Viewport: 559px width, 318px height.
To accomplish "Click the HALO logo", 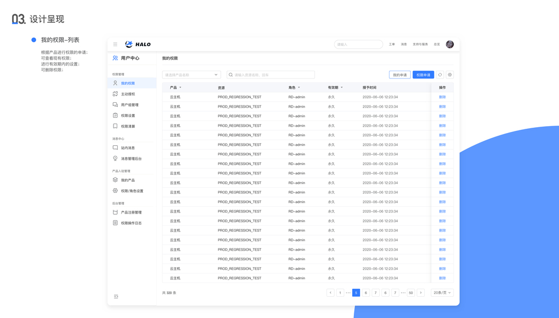I will pos(138,44).
